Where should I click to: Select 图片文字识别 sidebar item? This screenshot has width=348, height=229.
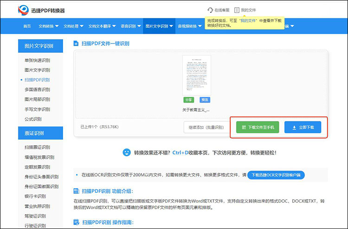pyautogui.click(x=37, y=70)
